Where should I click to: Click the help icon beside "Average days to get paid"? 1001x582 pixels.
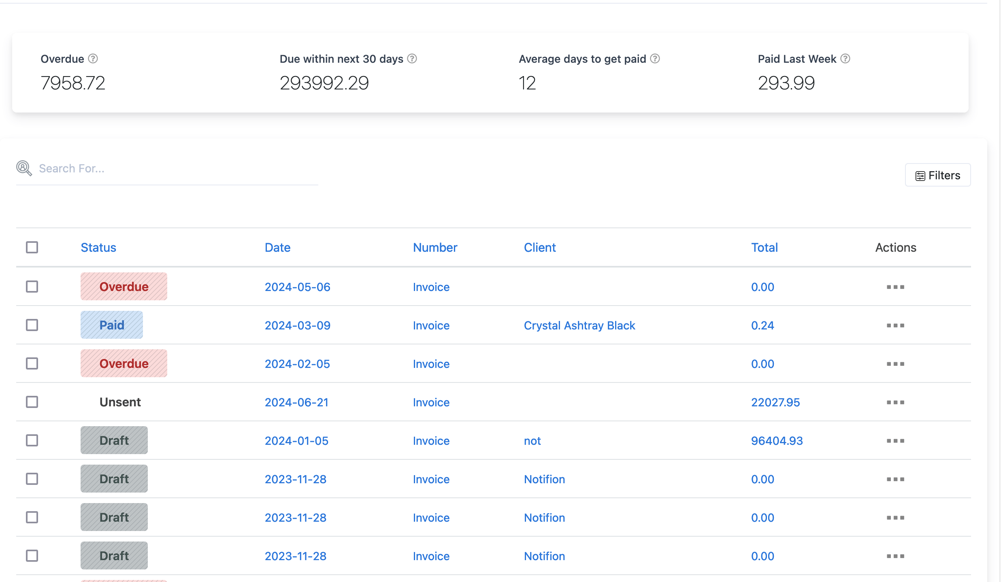[654, 59]
